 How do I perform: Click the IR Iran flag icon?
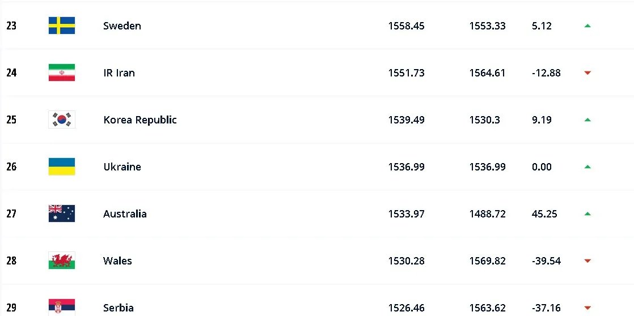(x=61, y=72)
